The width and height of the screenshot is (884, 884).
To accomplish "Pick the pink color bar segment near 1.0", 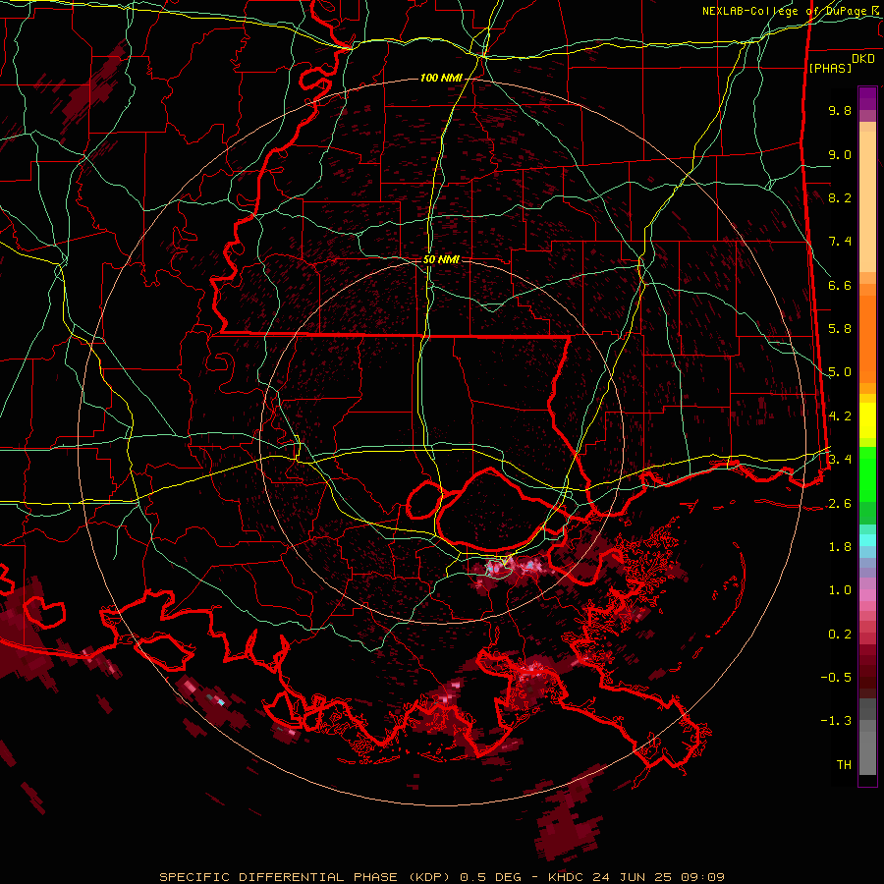I will (x=867, y=595).
